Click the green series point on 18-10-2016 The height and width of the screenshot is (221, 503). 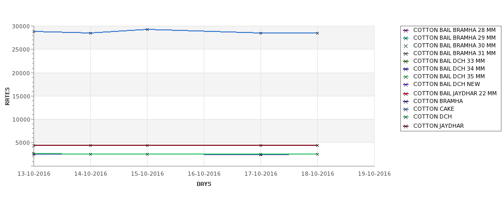[x=317, y=154]
